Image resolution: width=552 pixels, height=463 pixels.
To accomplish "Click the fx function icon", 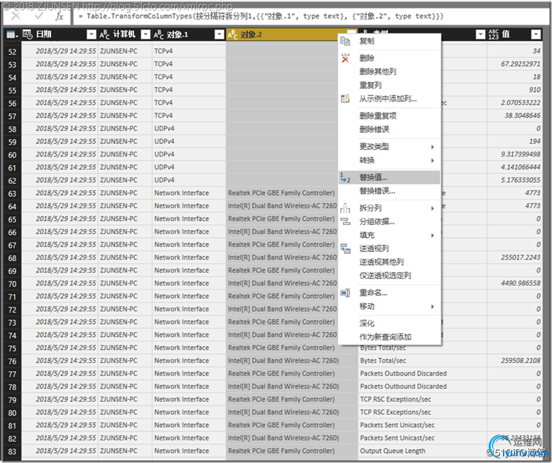I will coord(59,16).
